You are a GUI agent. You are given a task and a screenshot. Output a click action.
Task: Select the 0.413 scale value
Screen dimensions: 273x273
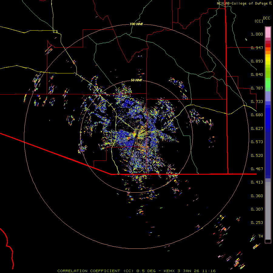pyautogui.click(x=257, y=182)
